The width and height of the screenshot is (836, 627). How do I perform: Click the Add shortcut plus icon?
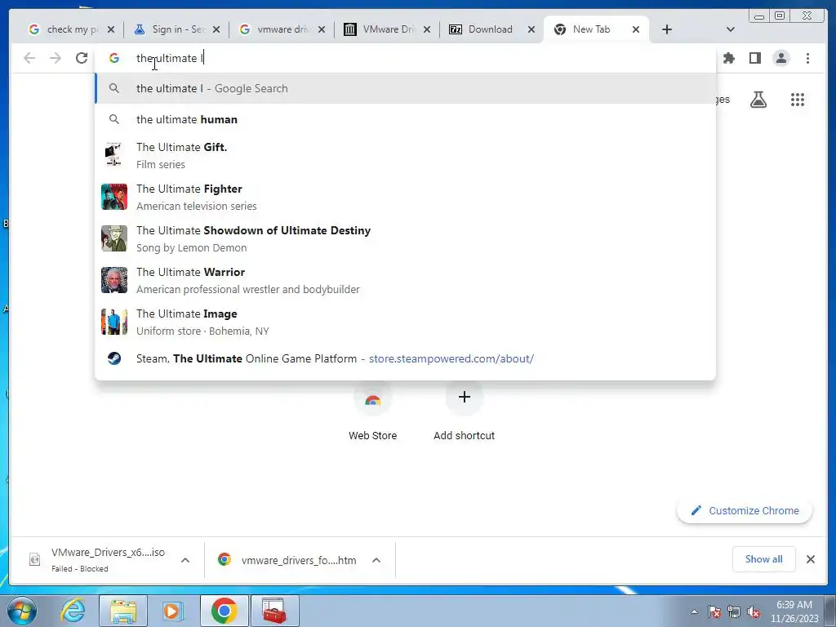(465, 397)
